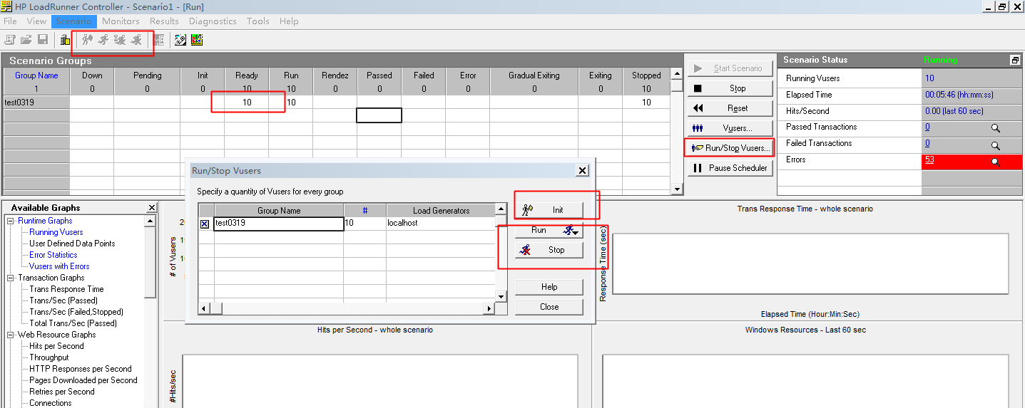Image resolution: width=1025 pixels, height=408 pixels.
Task: Open the Diagnostics menu
Action: (x=213, y=21)
